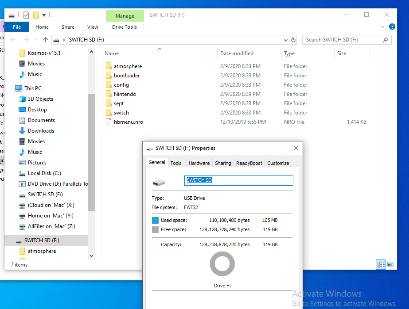Viewport: 409px width, 309px height.
Task: Select the hbmenu.nro file icon
Action: coord(109,122)
